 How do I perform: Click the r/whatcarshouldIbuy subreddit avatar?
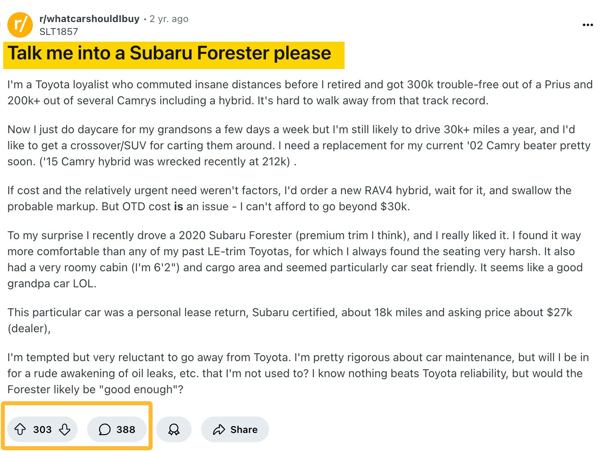click(19, 24)
